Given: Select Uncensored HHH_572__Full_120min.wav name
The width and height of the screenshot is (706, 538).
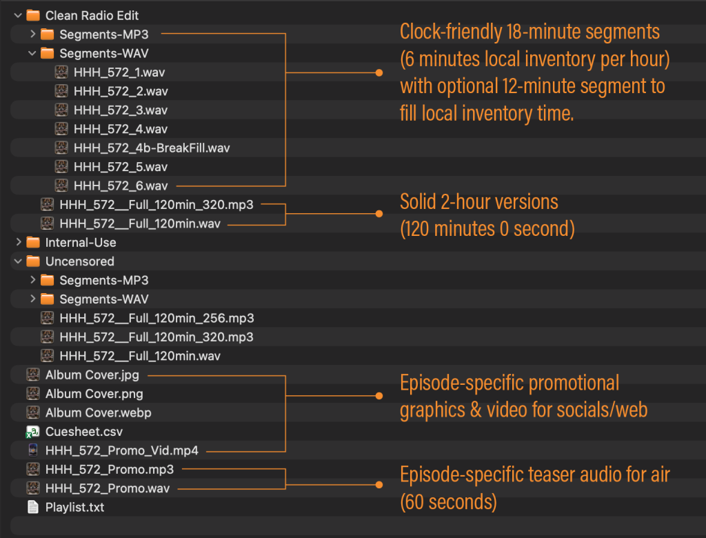Looking at the screenshot, I should pyautogui.click(x=140, y=356).
